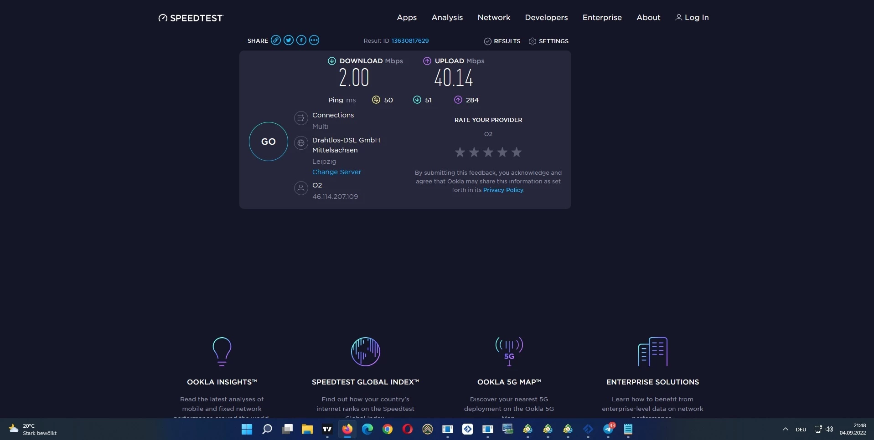The height and width of the screenshot is (440, 874).
Task: Open the clock and date in taskbar
Action: pyautogui.click(x=853, y=429)
